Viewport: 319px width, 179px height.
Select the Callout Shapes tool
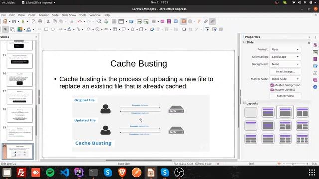124,29
